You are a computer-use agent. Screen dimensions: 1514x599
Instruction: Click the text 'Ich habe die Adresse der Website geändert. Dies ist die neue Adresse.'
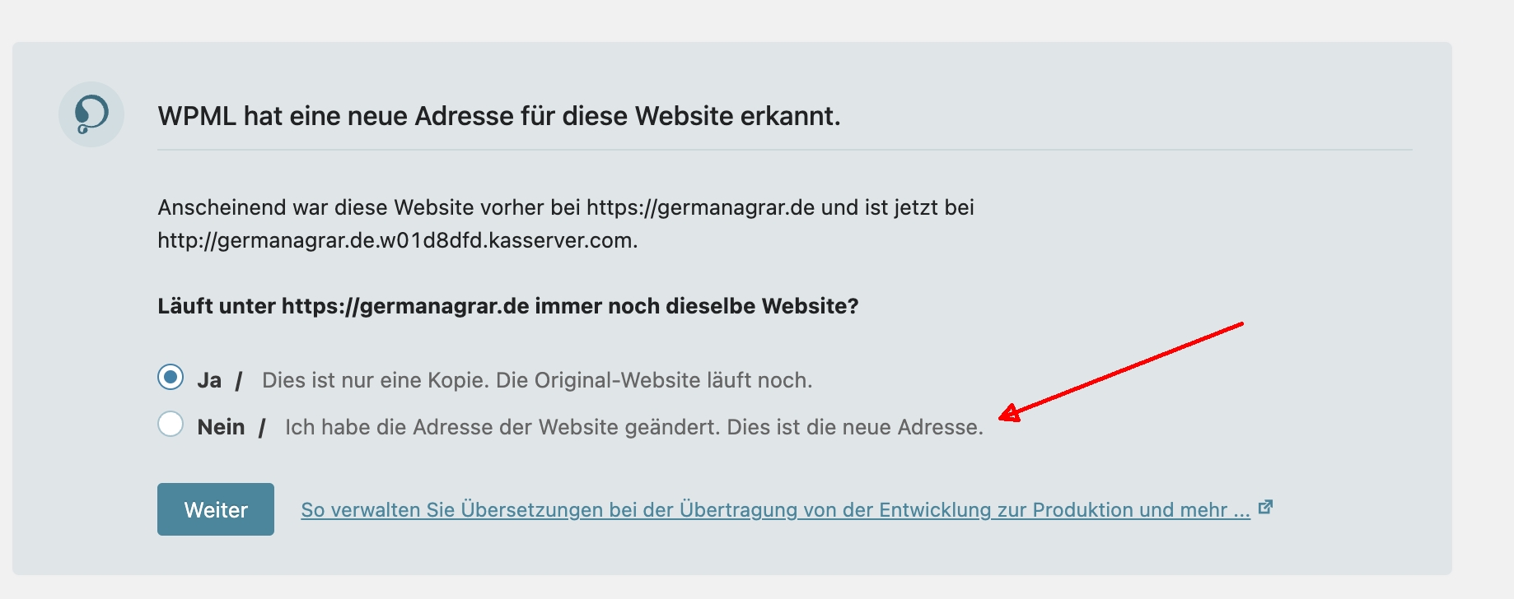[x=634, y=427]
